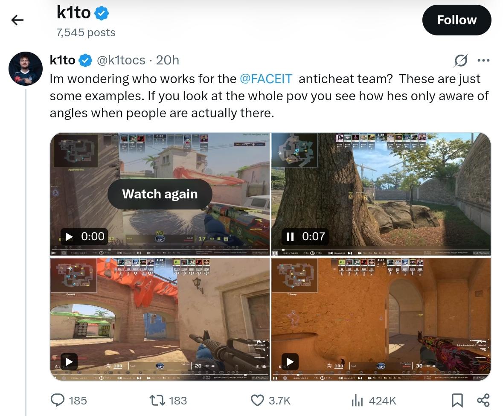Open the @FACEIT mention link
The width and height of the screenshot is (503, 416).
pyautogui.click(x=266, y=79)
